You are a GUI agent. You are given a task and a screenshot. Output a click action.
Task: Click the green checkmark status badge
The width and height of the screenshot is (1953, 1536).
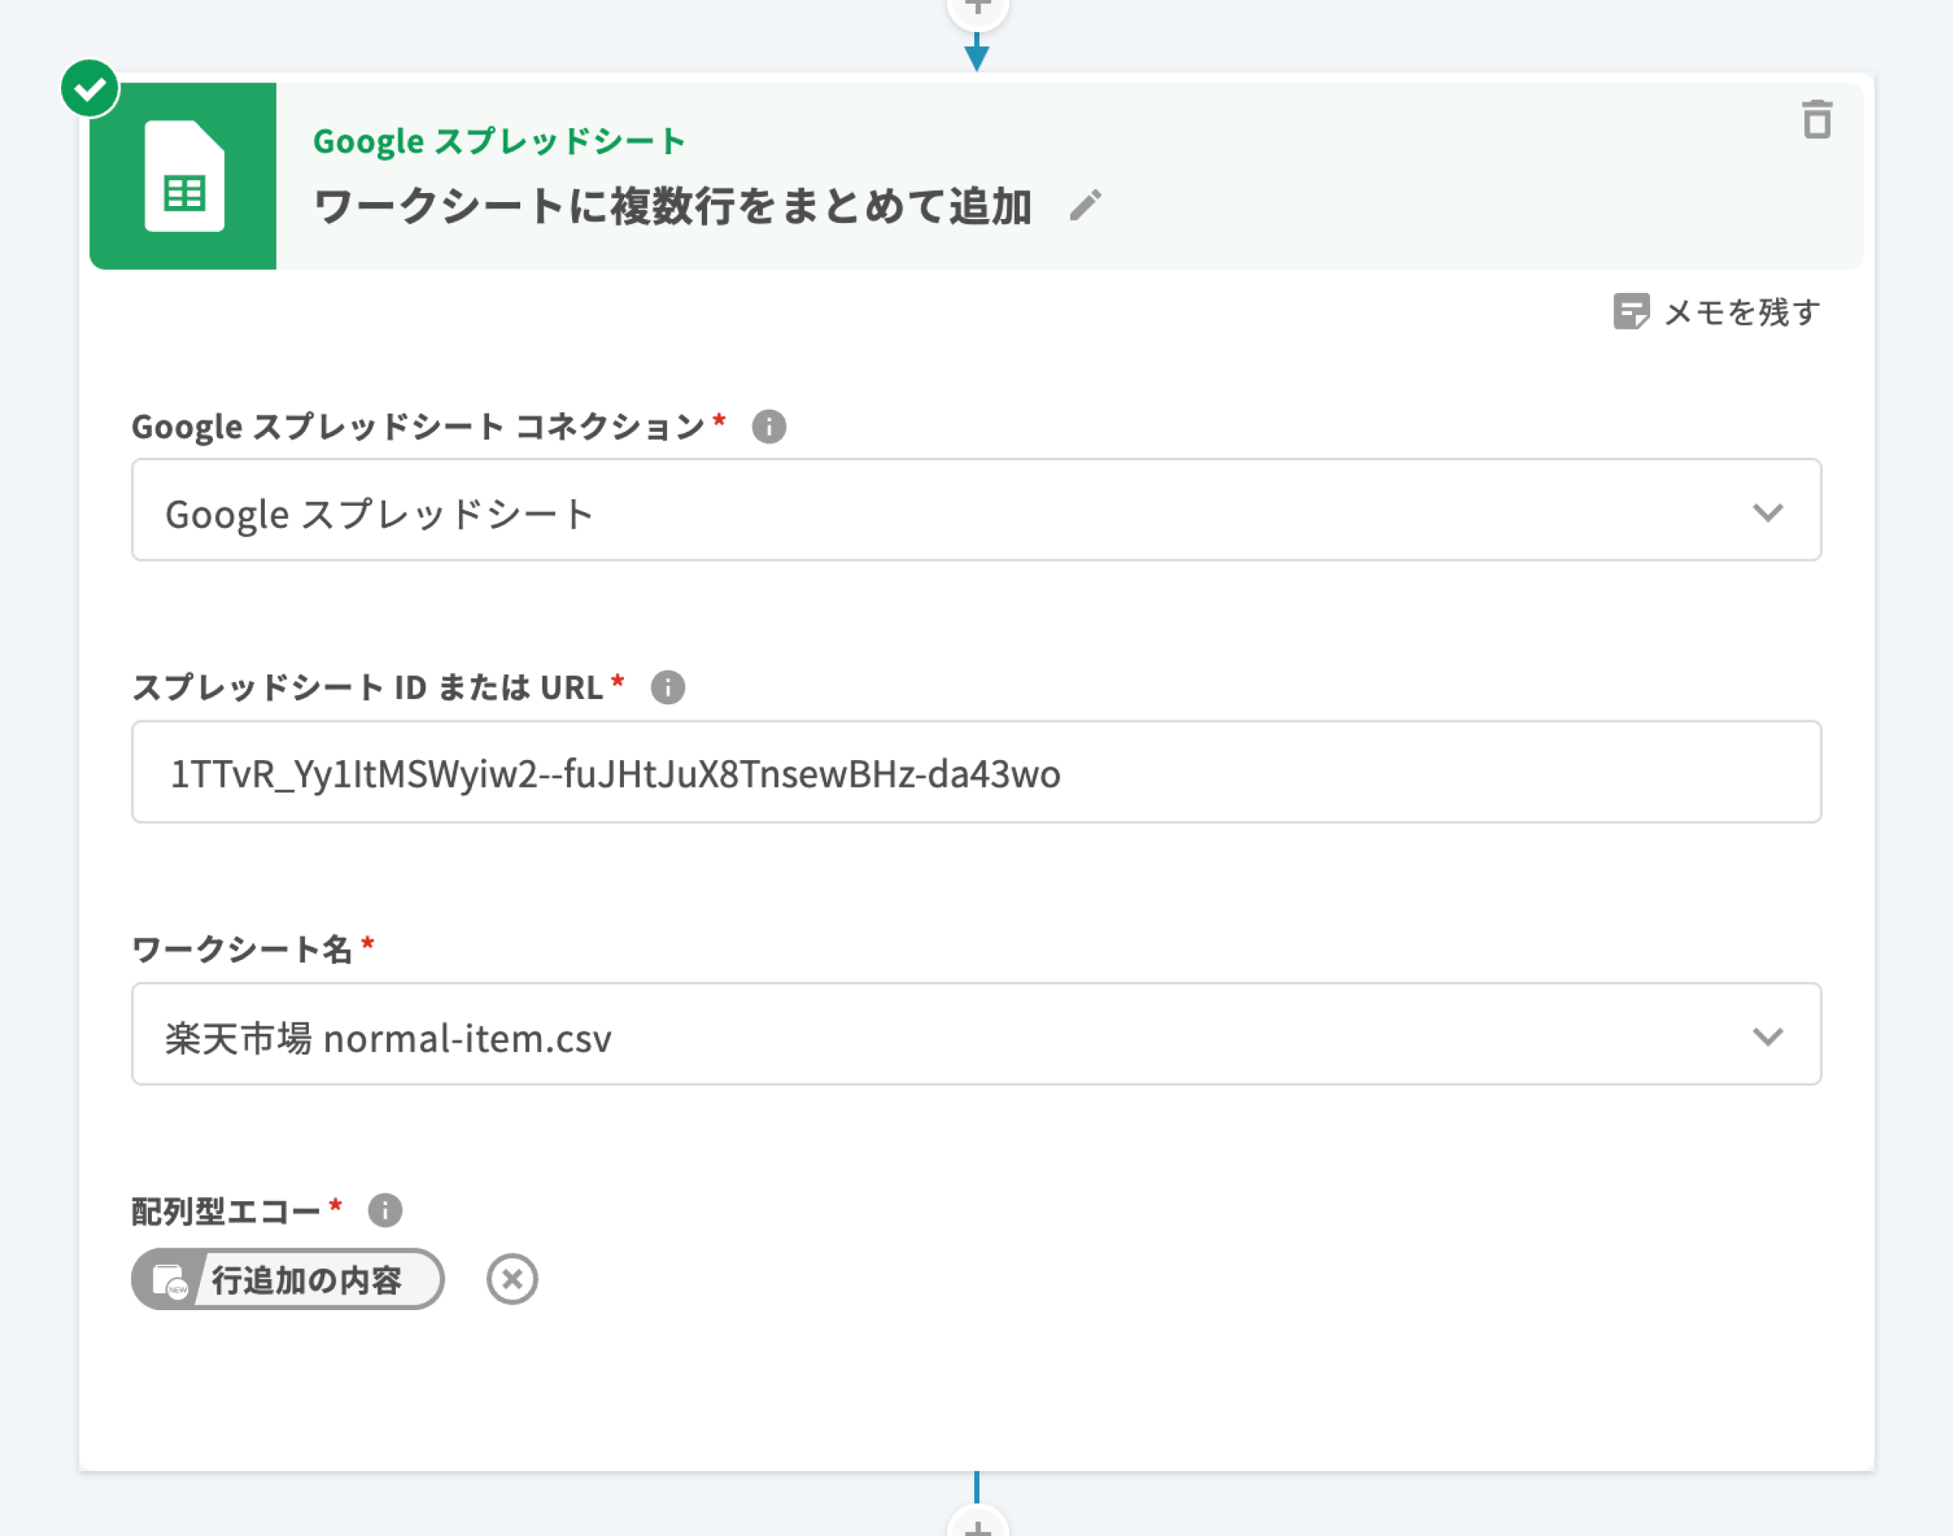click(89, 89)
